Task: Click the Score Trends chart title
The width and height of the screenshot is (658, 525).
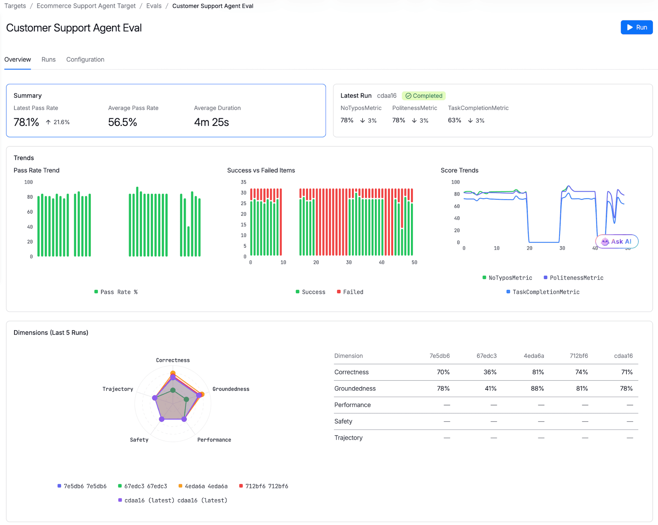Action: pyautogui.click(x=459, y=171)
